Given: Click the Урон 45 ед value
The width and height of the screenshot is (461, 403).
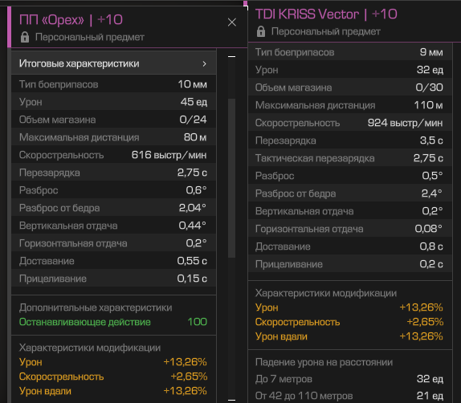Looking at the screenshot, I should 194,102.
